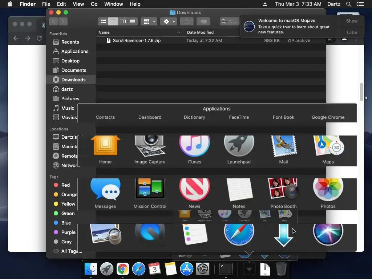This screenshot has width=372, height=279.
Task: Open Launchpad rocket in the Dock
Action: click(x=107, y=269)
